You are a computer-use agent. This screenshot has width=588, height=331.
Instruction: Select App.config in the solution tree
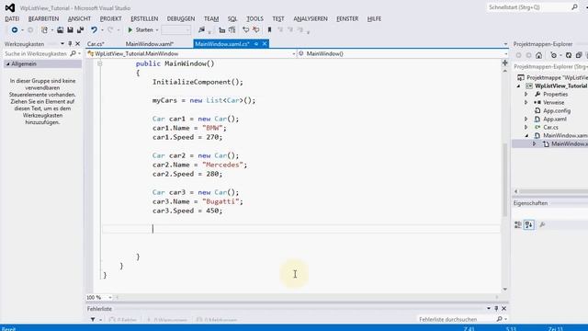click(x=557, y=110)
